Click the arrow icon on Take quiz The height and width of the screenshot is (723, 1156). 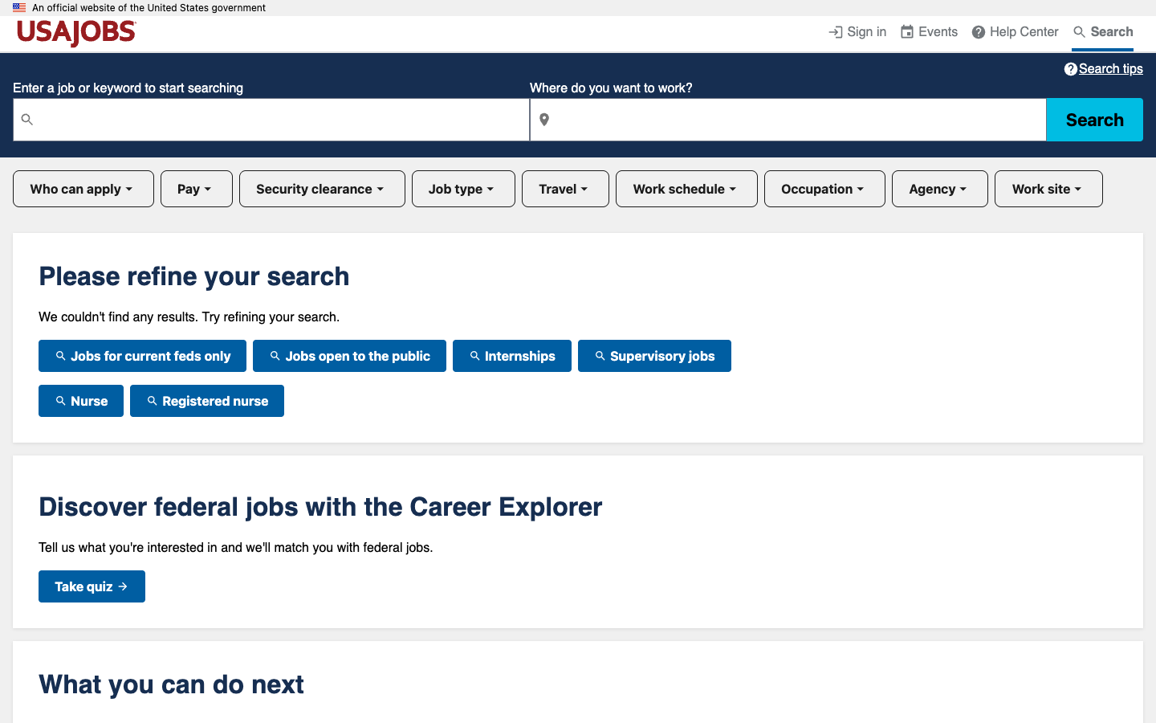[123, 586]
